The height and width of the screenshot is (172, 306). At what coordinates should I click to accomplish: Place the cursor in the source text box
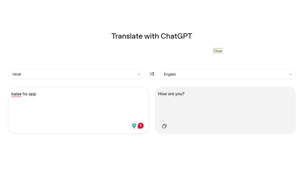76,110
